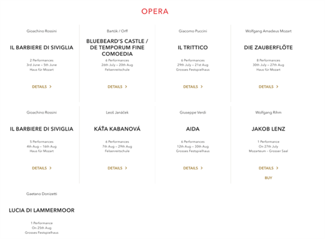The image size is (325, 239).
Task: Select the Lucia di Lammermoor title
Action: [x=42, y=210]
